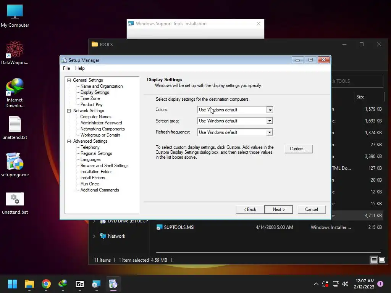The image size is (391, 293).
Task: Select Network icon in TOOLS navigation pane
Action: pos(103,236)
